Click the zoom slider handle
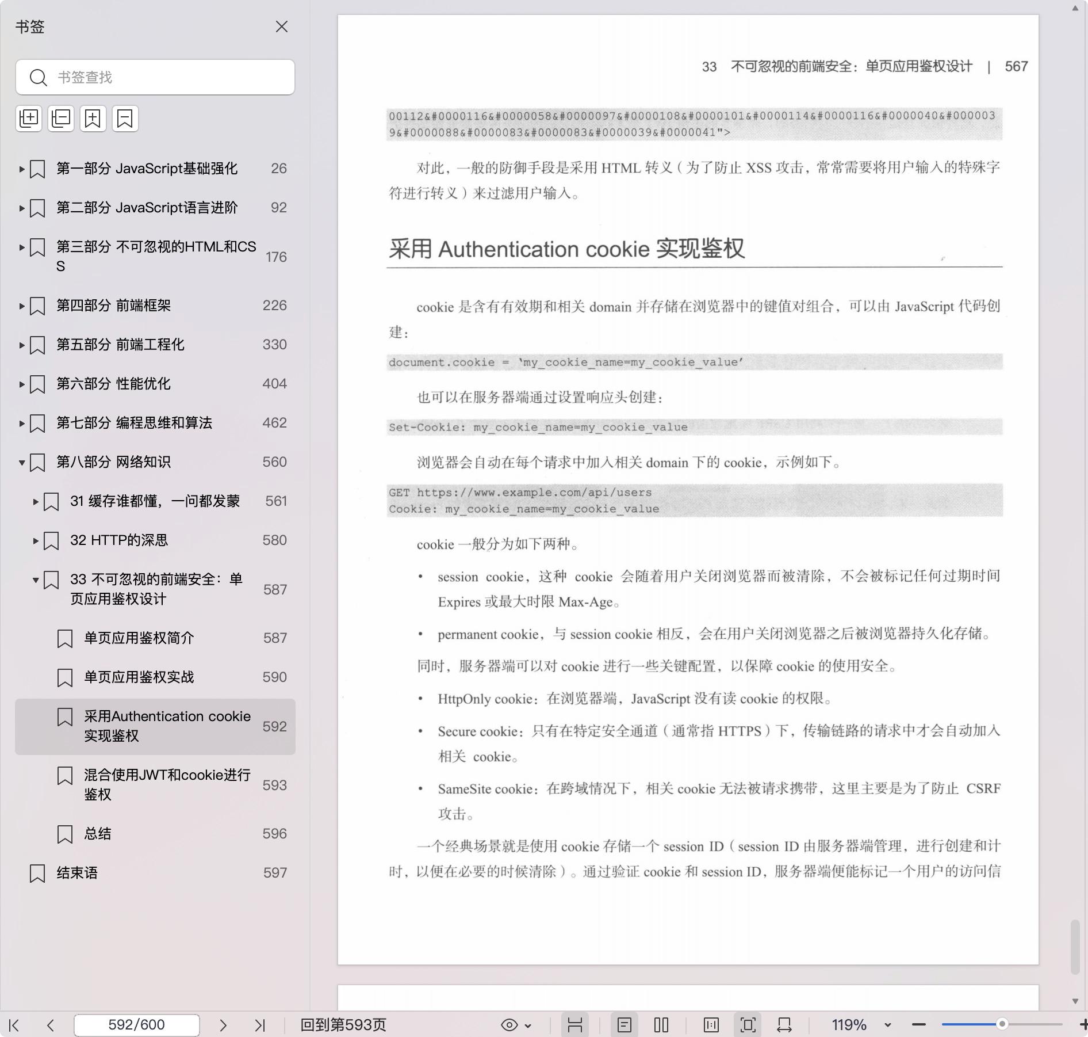Viewport: 1088px width, 1037px height. 1002,1024
